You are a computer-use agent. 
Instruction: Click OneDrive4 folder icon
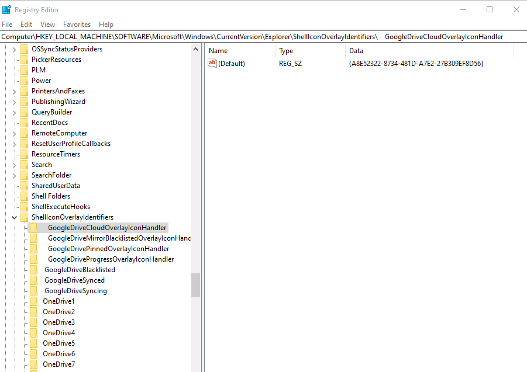click(33, 333)
